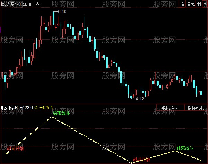
Task: Click the B: +423.6 indicator value
Action: pos(26,108)
